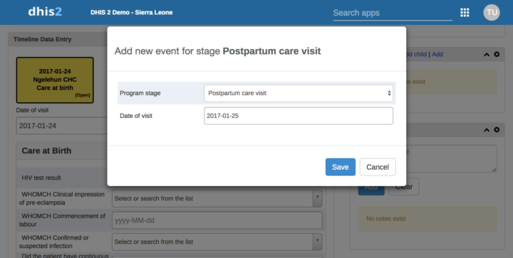Edit the Date of visit field in dialog
This screenshot has width=513, height=258.
pyautogui.click(x=299, y=116)
